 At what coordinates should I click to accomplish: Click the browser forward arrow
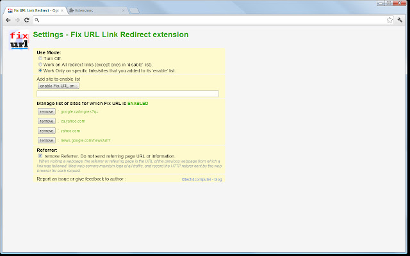pos(17,20)
